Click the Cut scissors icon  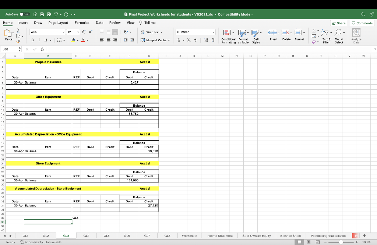[x=18, y=31]
